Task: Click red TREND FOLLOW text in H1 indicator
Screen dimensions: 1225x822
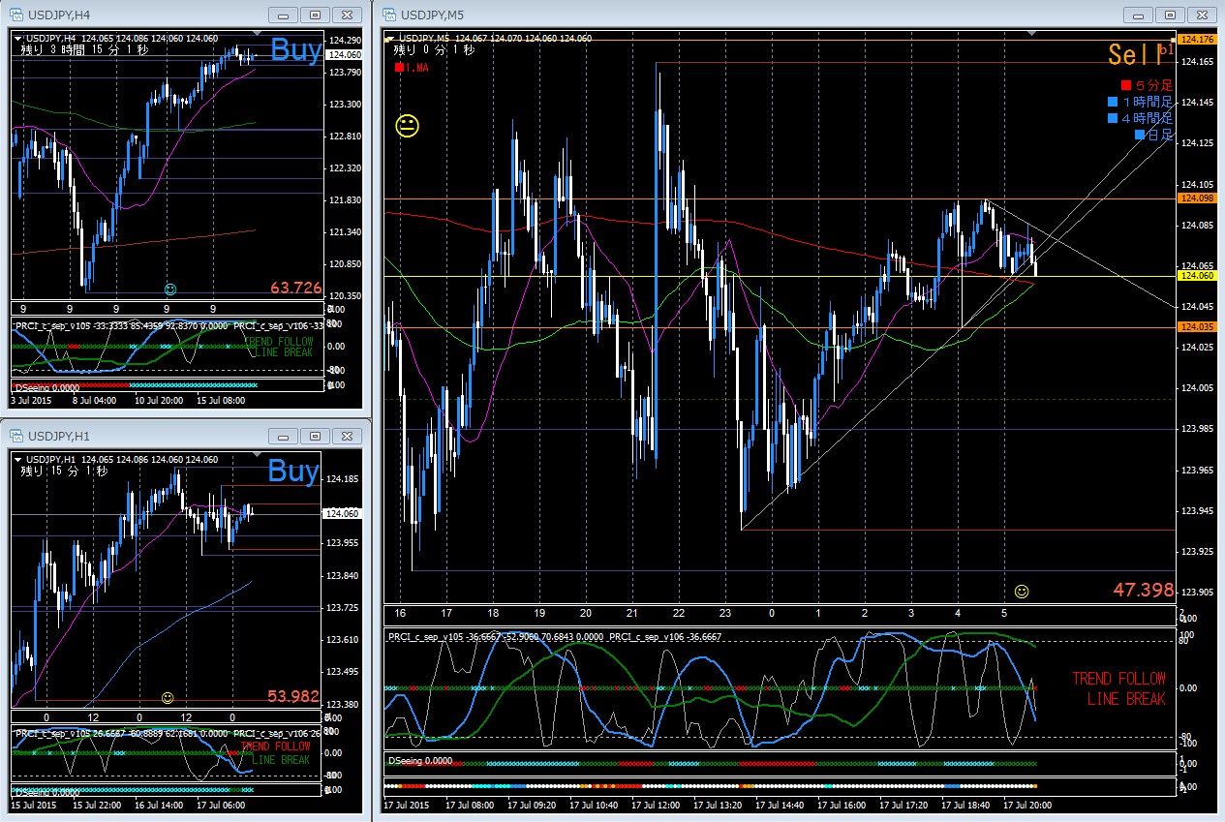Action: click(276, 747)
